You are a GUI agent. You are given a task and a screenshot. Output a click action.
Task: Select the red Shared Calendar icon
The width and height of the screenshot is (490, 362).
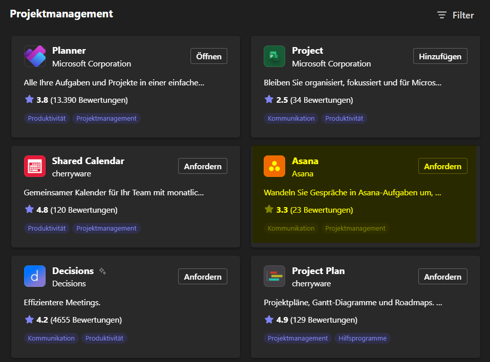[35, 166]
